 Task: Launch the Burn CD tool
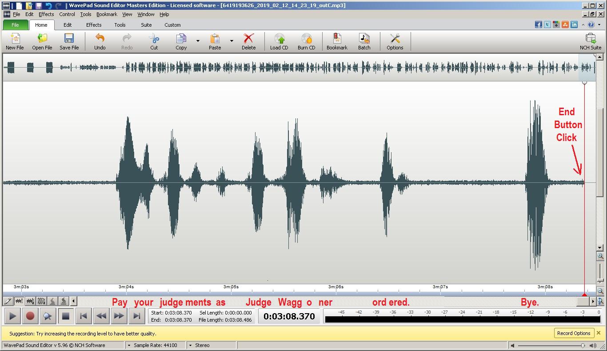point(306,41)
